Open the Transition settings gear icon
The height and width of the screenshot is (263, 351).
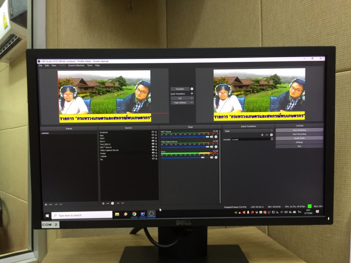[x=192, y=89]
